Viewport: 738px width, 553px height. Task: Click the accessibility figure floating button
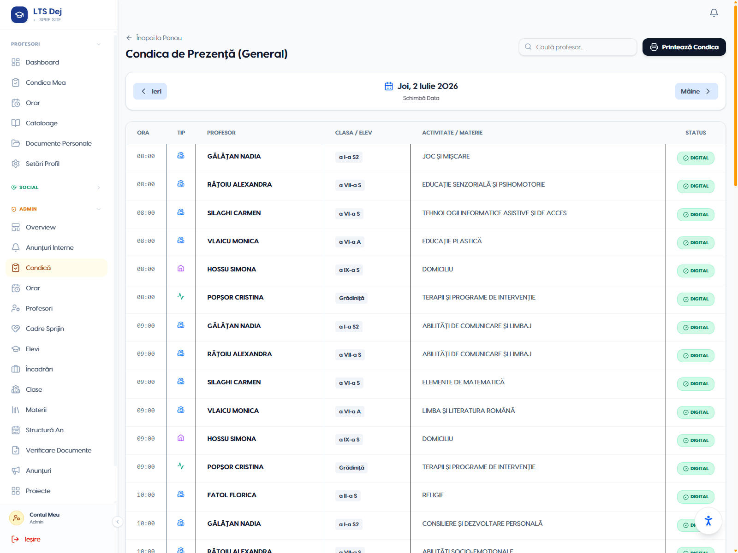click(708, 521)
